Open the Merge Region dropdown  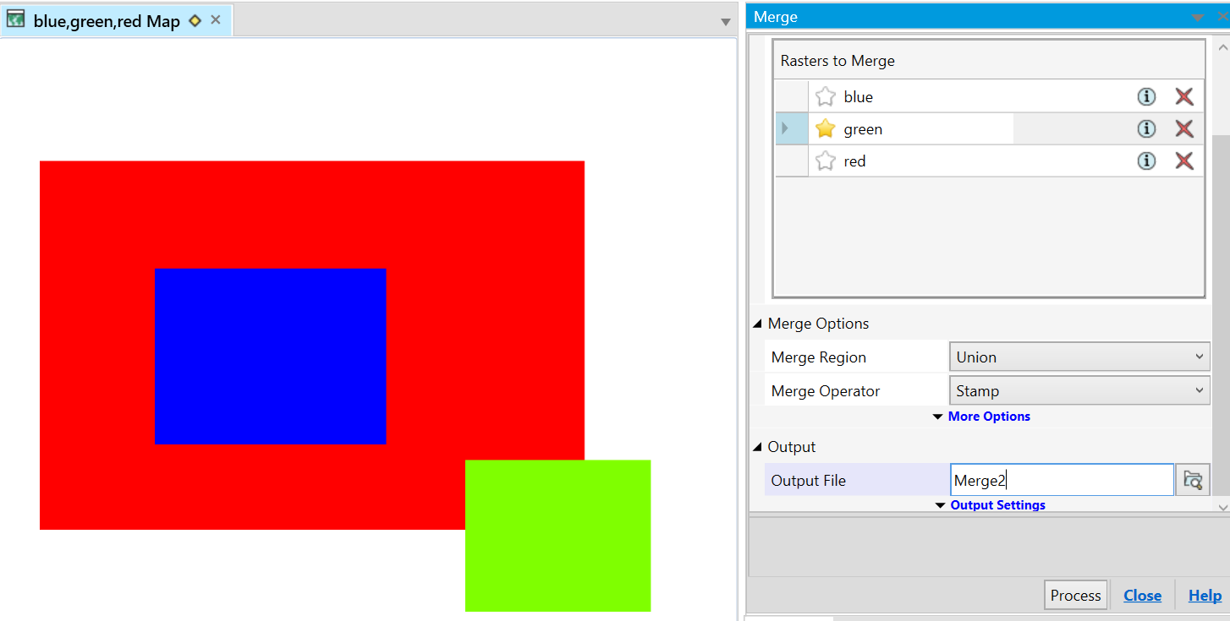(x=1080, y=357)
